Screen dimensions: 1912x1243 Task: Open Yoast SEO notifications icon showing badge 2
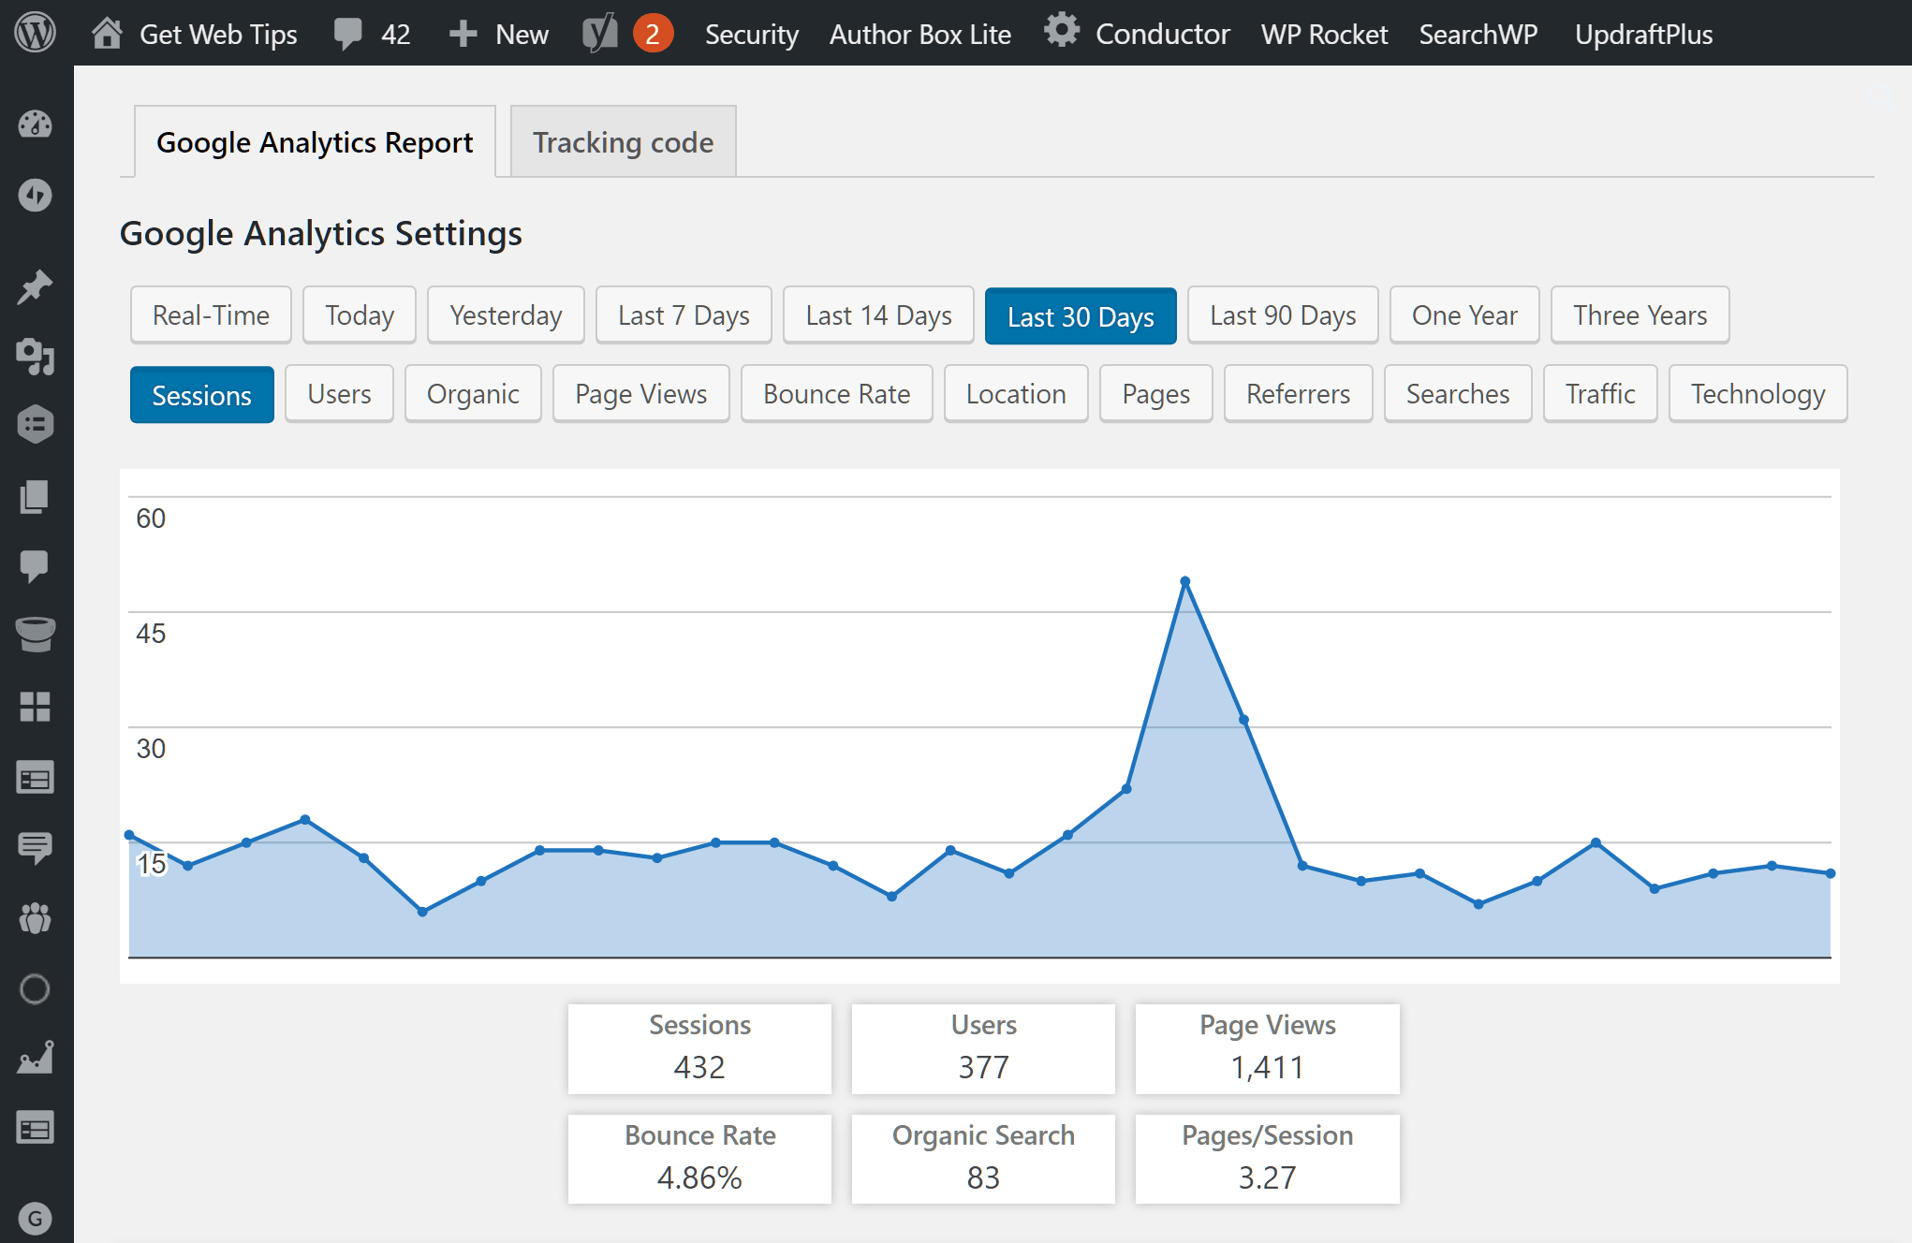click(625, 33)
